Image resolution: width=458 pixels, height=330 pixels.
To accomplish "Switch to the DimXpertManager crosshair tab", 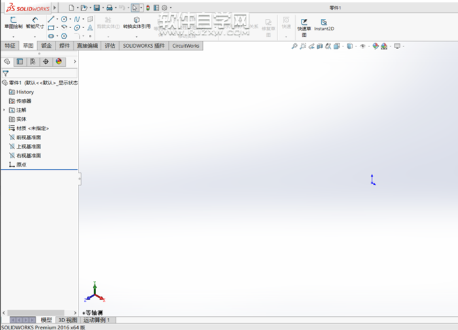I will [x=46, y=62].
